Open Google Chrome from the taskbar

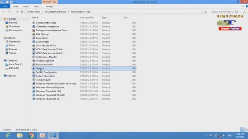tap(31, 136)
